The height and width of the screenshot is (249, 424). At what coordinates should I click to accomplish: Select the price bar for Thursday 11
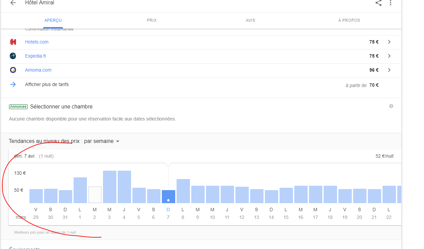tap(227, 194)
